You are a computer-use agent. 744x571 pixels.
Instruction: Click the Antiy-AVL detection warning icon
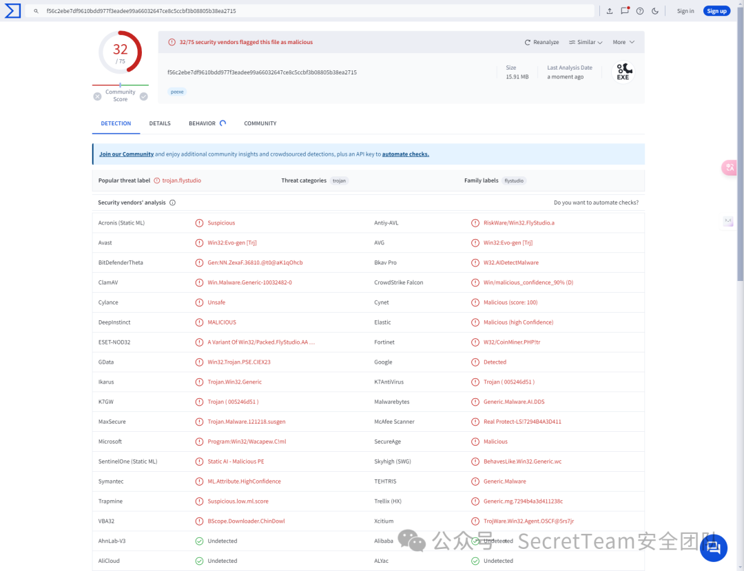tap(475, 223)
